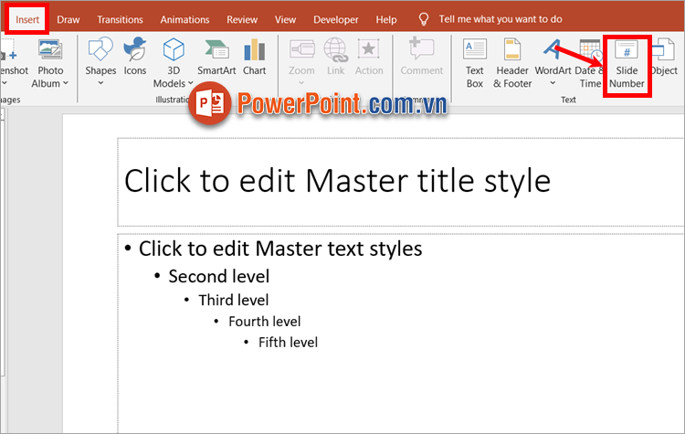
Task: Open the Transitions tab
Action: click(x=120, y=20)
